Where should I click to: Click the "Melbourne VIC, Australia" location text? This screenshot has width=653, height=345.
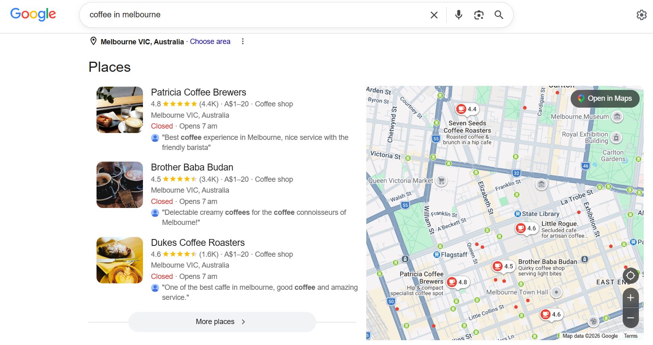[x=142, y=42]
